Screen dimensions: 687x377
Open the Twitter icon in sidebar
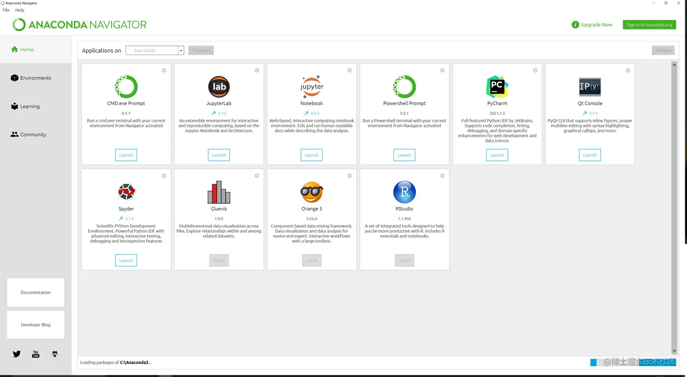click(x=17, y=354)
